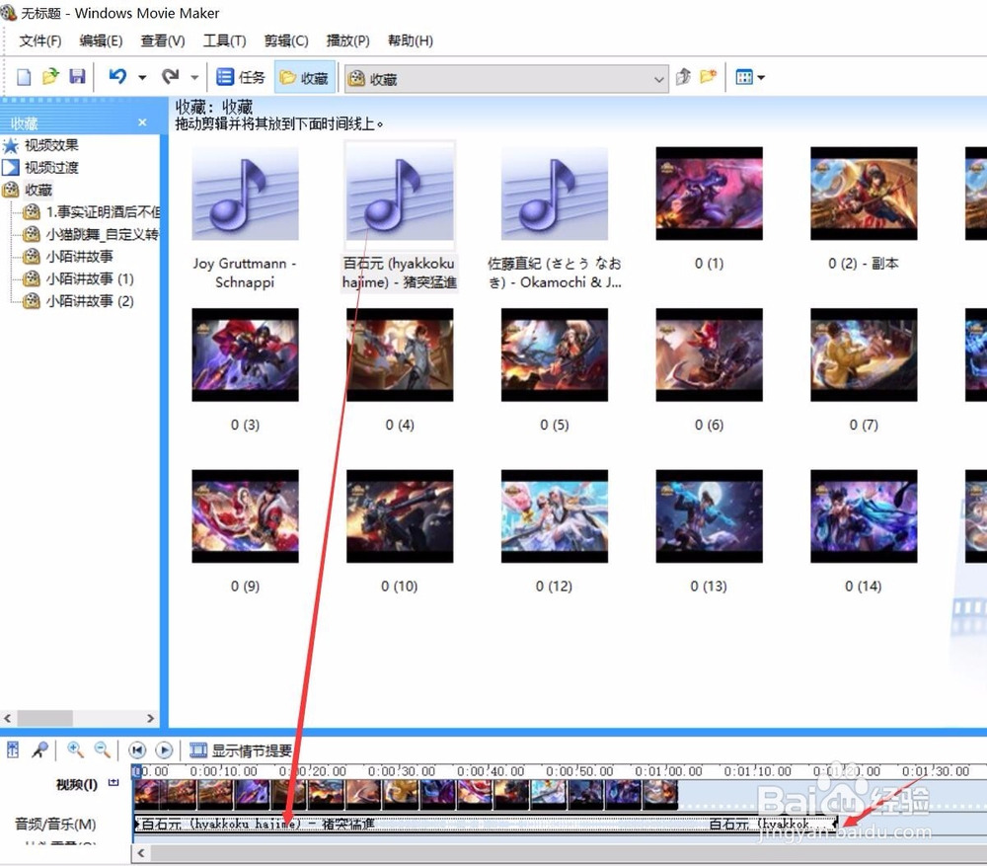This screenshot has height=866, width=987.
Task: Go up one collection level icon
Action: 683,77
